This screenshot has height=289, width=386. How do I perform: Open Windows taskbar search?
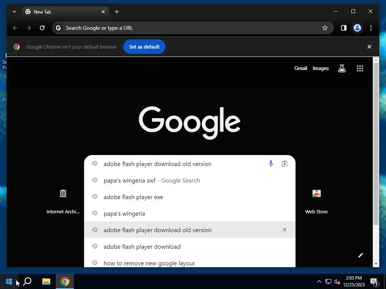[x=27, y=281]
